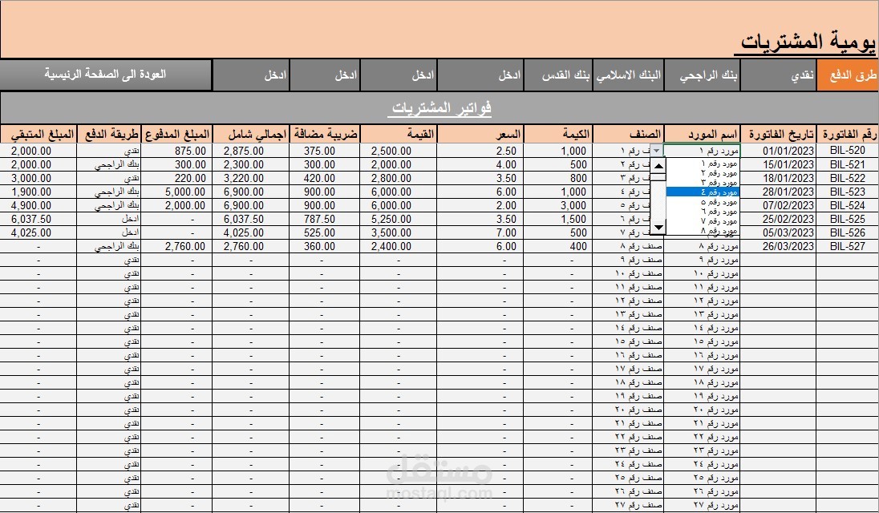The width and height of the screenshot is (879, 513).
Task: Select the total cell 2,875.00
Action: (250, 151)
